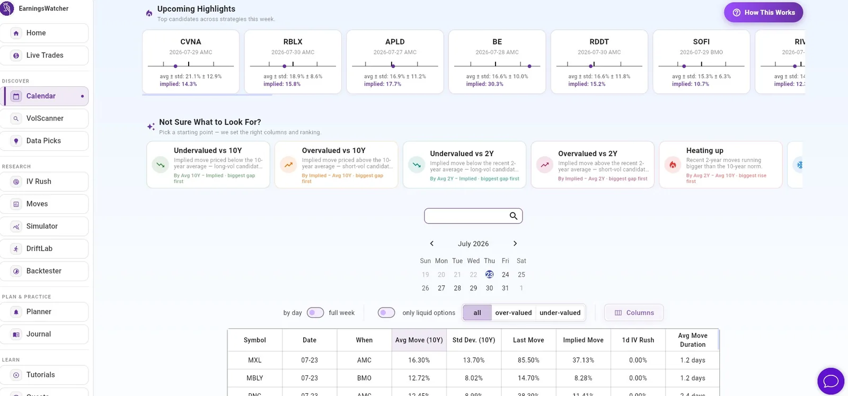
Task: Open the chat bubble widget
Action: (831, 381)
